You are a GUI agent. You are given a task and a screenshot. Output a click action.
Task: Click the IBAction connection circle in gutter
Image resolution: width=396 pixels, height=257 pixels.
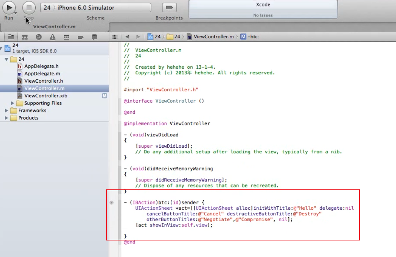[x=112, y=203]
